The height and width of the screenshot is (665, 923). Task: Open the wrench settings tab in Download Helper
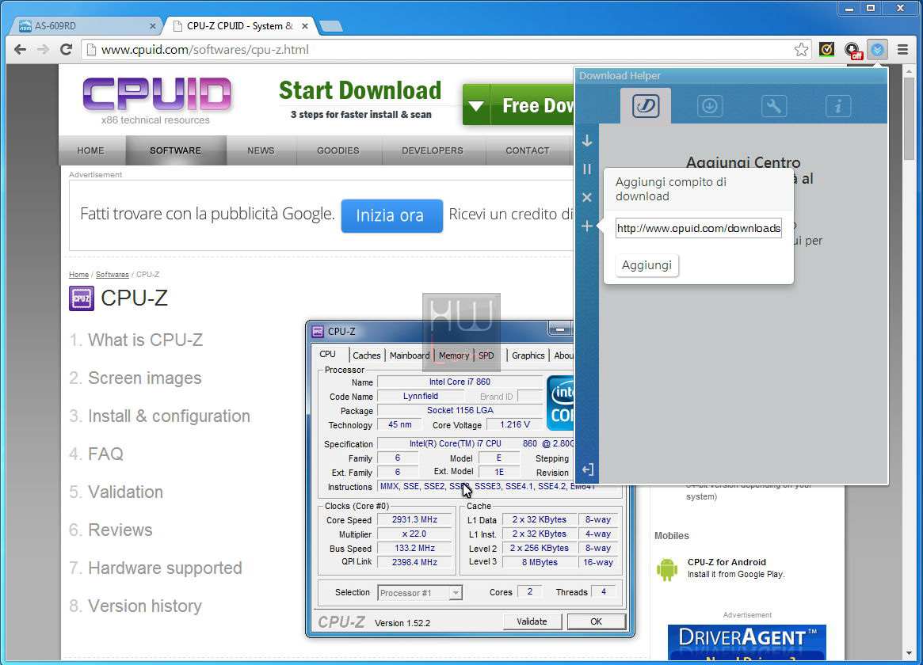(773, 106)
